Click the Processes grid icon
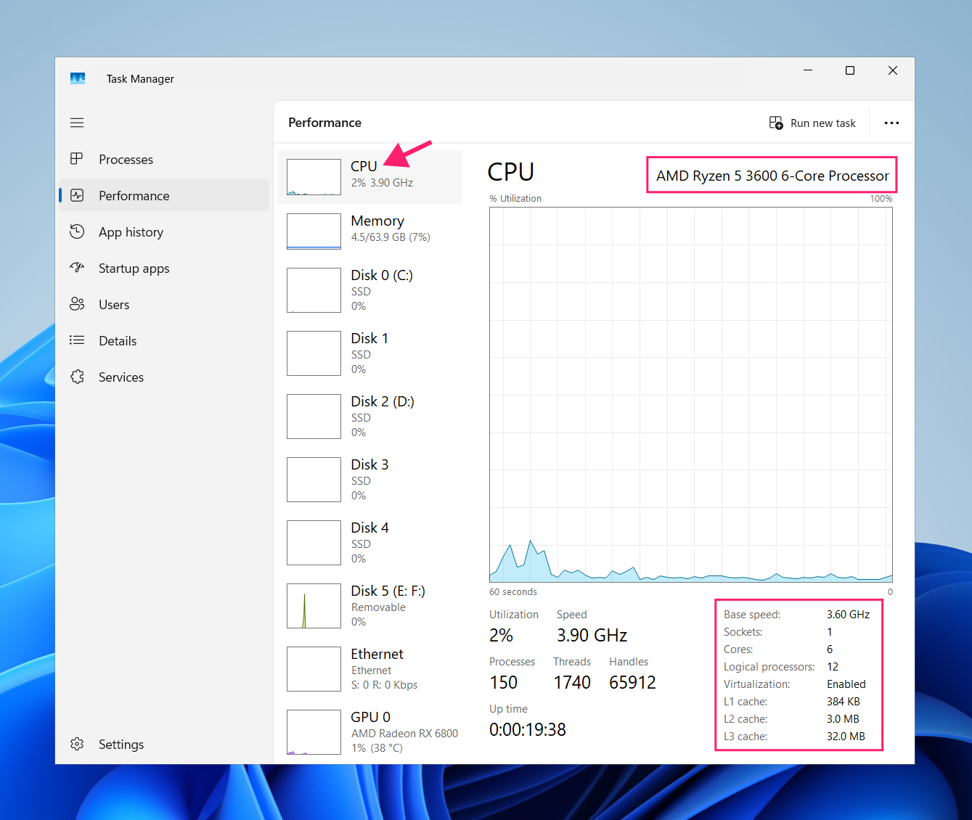 (77, 159)
